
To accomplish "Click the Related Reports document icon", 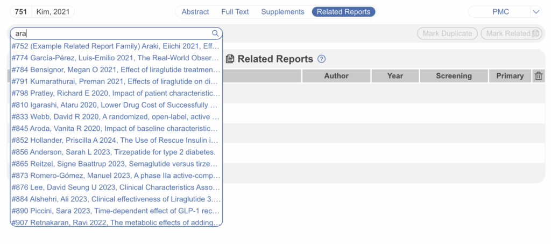I will (230, 59).
